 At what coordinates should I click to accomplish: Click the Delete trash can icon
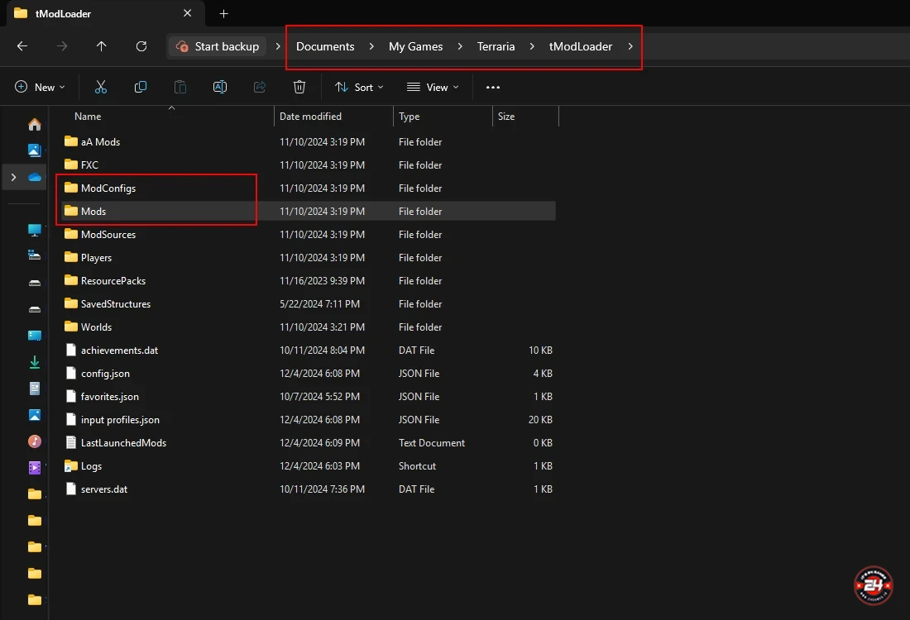[299, 87]
